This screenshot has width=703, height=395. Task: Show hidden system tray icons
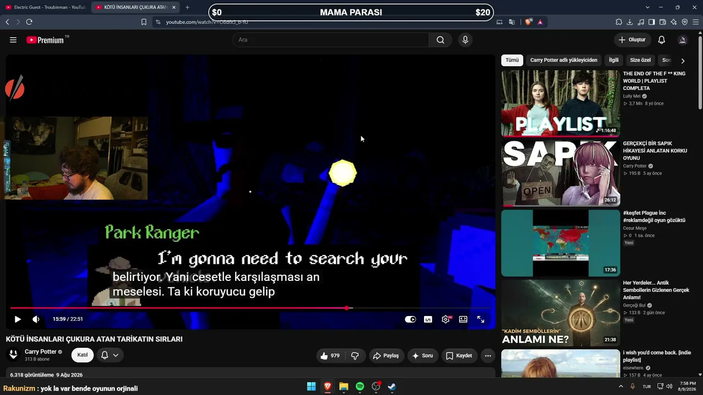point(621,386)
